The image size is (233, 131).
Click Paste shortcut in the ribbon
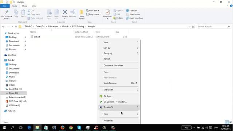(x=35, y=18)
